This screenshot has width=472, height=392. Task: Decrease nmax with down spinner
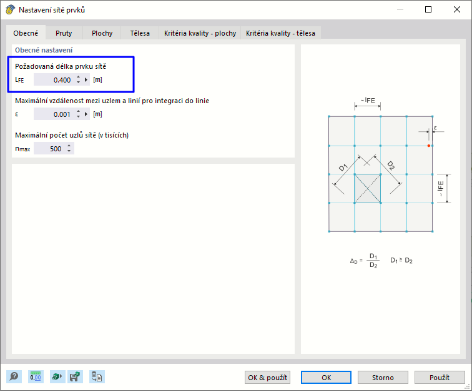tap(69, 151)
